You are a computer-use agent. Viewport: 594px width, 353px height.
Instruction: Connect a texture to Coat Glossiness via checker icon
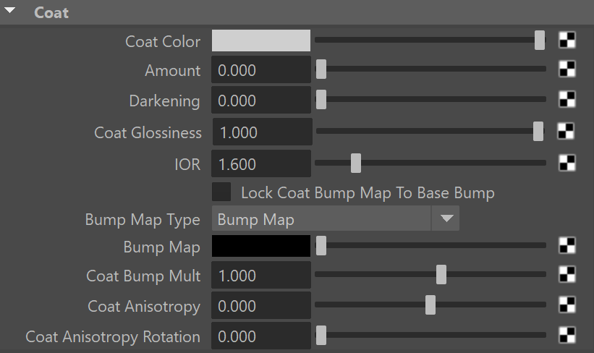[566, 132]
